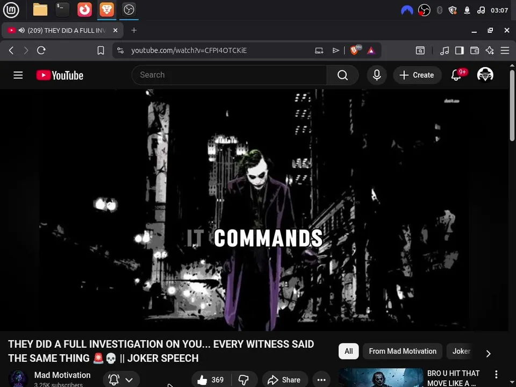This screenshot has height=387, width=516.
Task: Click the video title THEY DID A FULL INVESTIGATION
Action: click(x=161, y=351)
